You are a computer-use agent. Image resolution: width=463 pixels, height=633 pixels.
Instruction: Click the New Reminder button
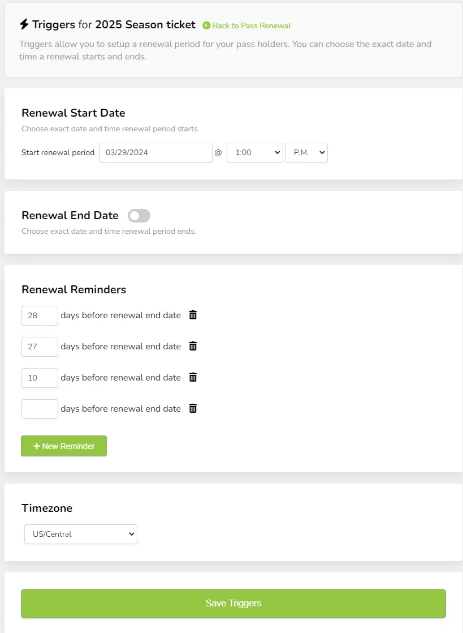click(x=64, y=446)
